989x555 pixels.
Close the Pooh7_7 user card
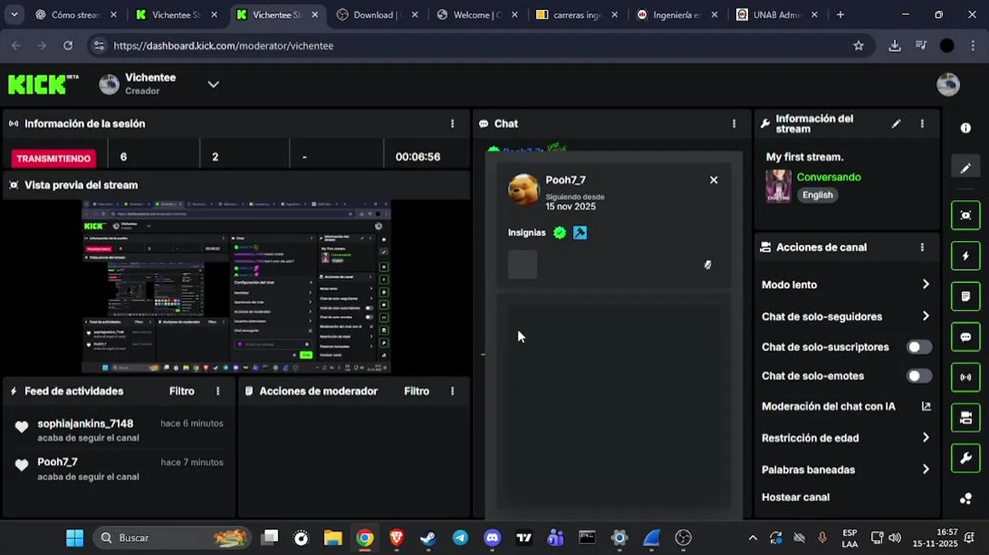click(x=713, y=180)
